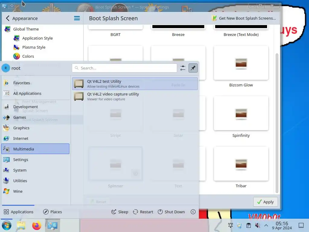Switch to the Applications tab
309x232 pixels.
click(18, 212)
